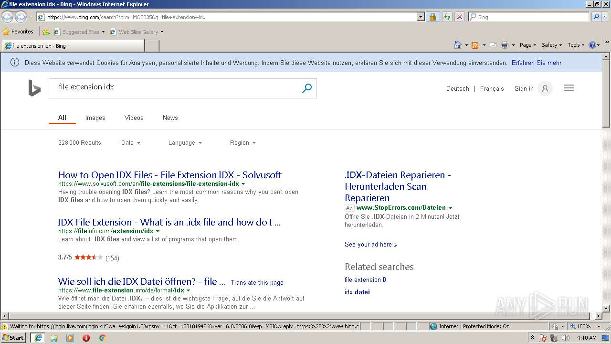
Task: Switch language to Deutsch
Action: coord(458,88)
